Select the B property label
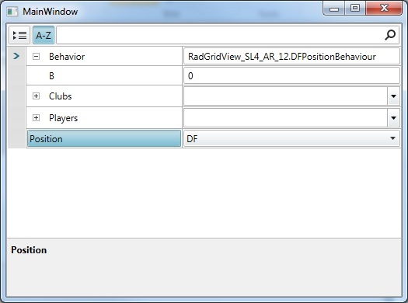This screenshot has width=408, height=303. [x=51, y=75]
